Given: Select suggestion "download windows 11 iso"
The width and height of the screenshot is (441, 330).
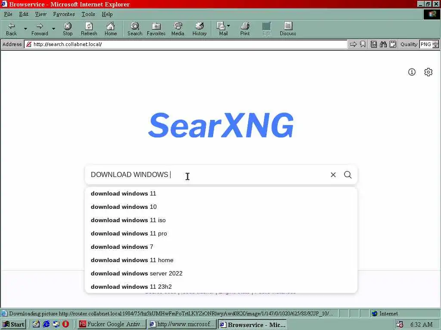Looking at the screenshot, I should point(221,220).
